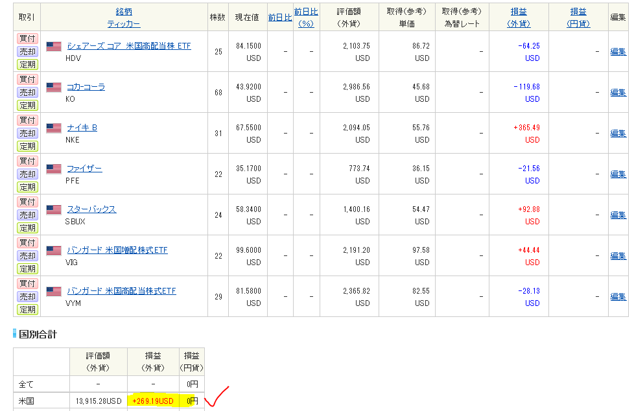This screenshot has width=634, height=411.
Task: Select the +365.49 profit value for NKE
Action: tap(526, 128)
